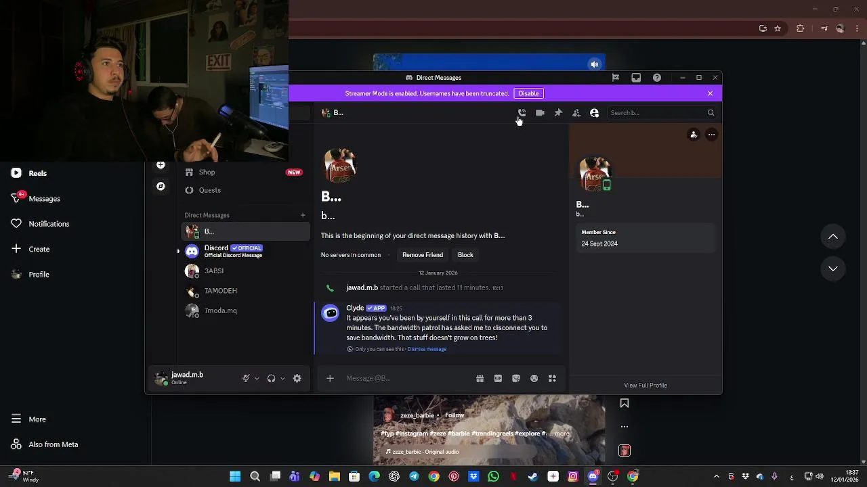Open profile panel more options
867x487 pixels.
click(x=711, y=135)
